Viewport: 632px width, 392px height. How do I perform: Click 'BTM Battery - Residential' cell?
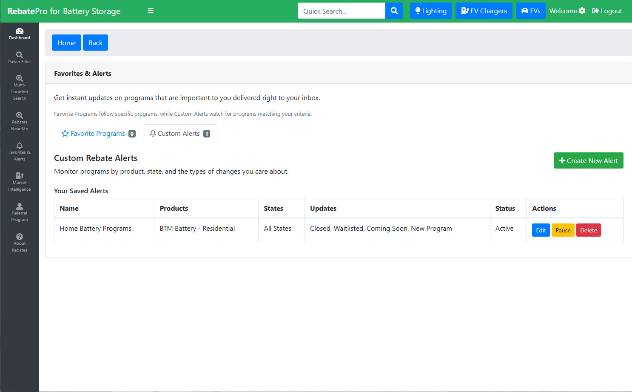click(206, 230)
